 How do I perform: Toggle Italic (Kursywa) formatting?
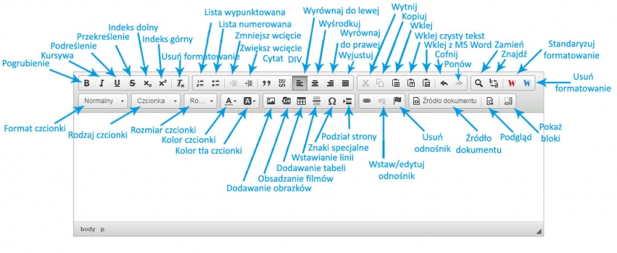102,83
